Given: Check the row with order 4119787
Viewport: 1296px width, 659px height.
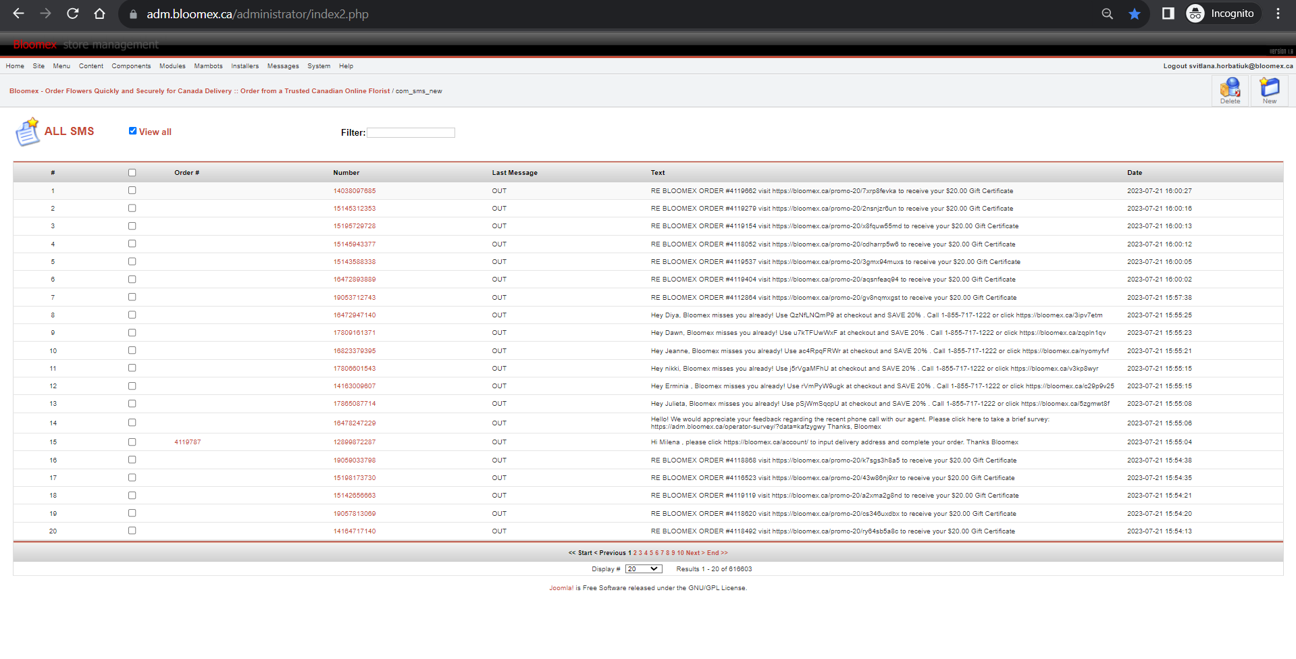Looking at the screenshot, I should [132, 442].
